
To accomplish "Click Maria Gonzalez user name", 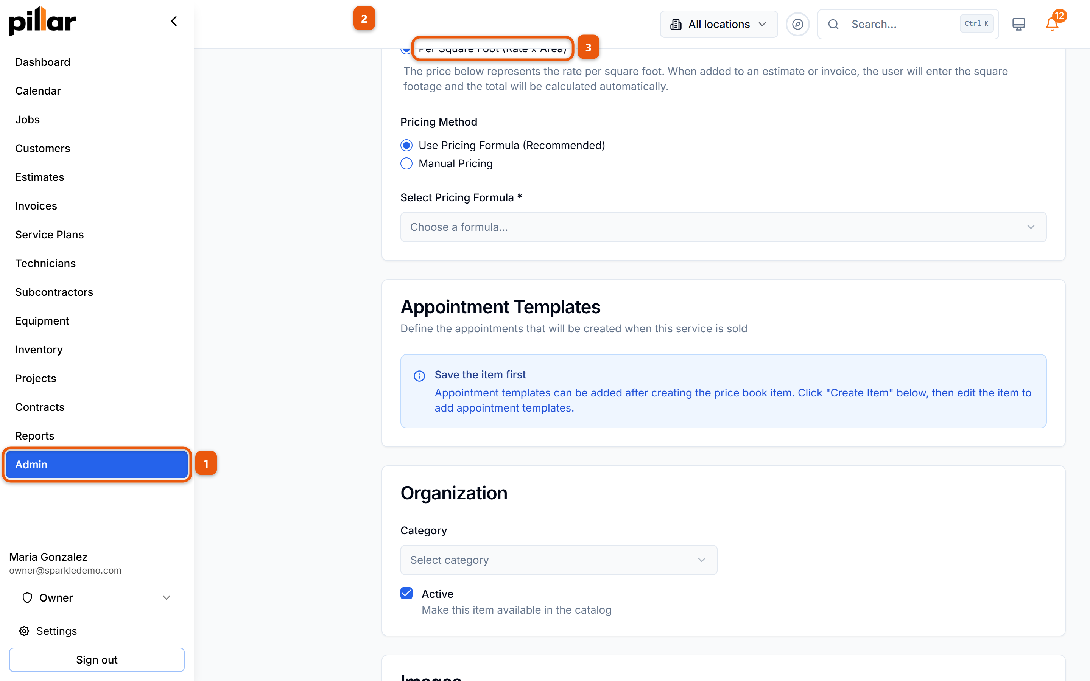I will click(x=48, y=557).
